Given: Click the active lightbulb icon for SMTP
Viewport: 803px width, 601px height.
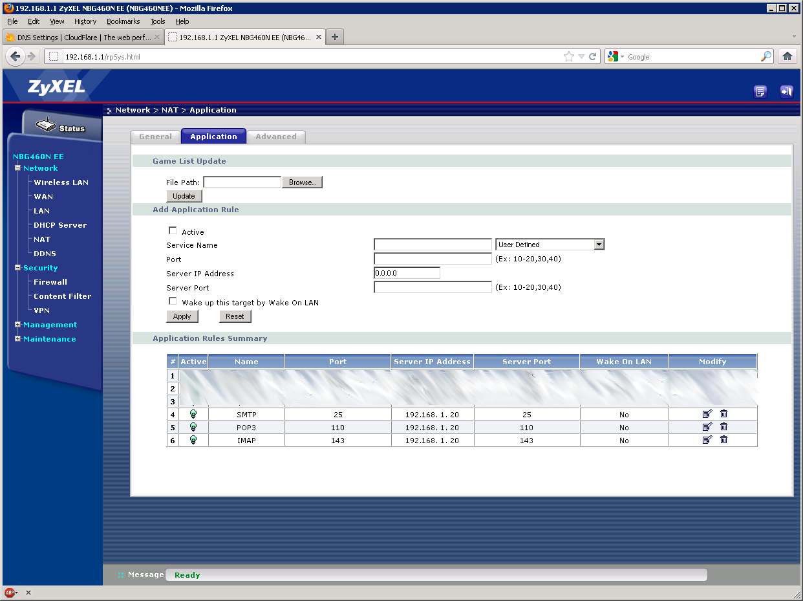Looking at the screenshot, I should tap(193, 414).
